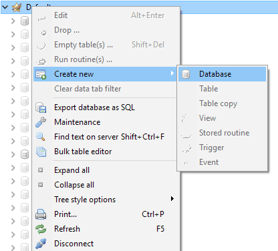Image resolution: width=278 pixels, height=251 pixels.
Task: Click the Event icon in submenu
Action: pyautogui.click(x=186, y=163)
